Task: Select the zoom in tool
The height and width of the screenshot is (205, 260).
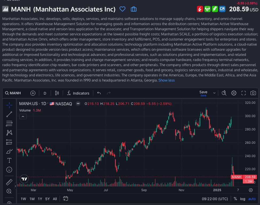Action: (x=9, y=191)
